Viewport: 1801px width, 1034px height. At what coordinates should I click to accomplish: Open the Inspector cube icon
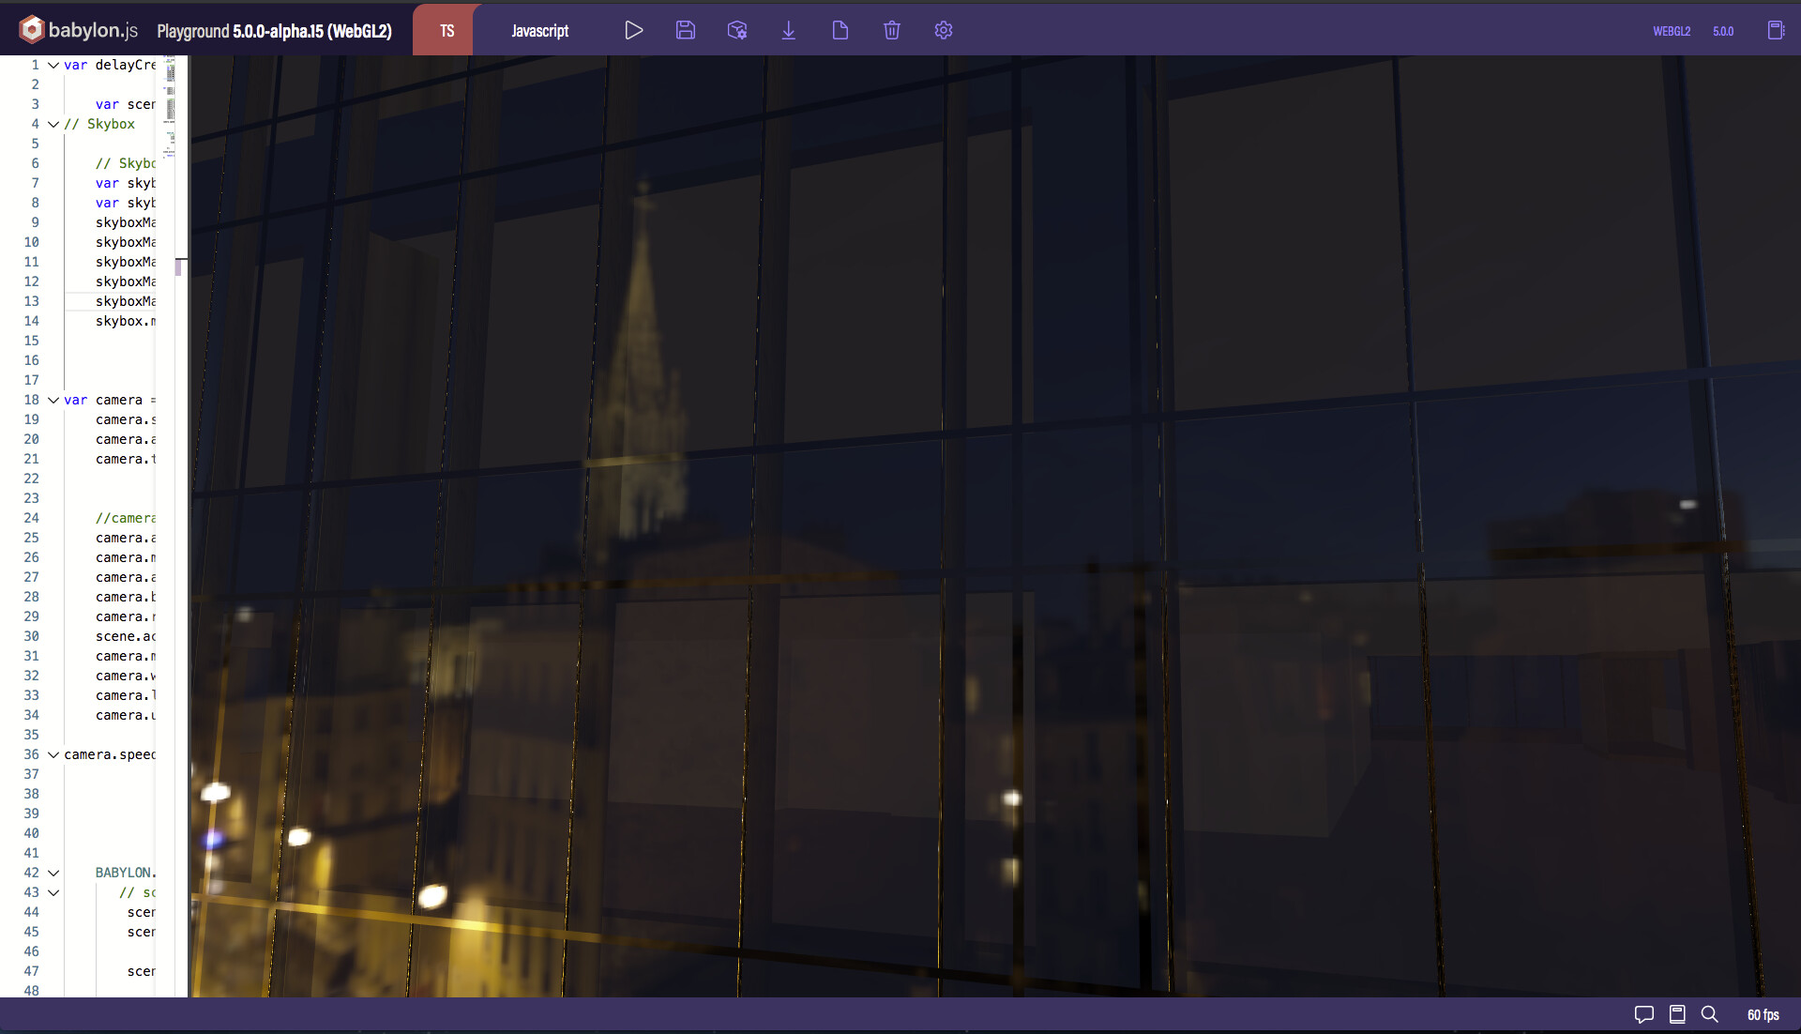pyautogui.click(x=737, y=30)
